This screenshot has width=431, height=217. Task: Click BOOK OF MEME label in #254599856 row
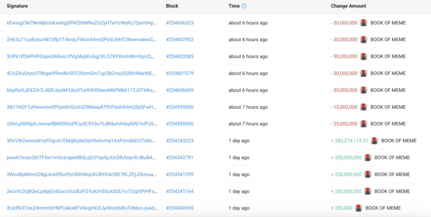tap(388, 107)
